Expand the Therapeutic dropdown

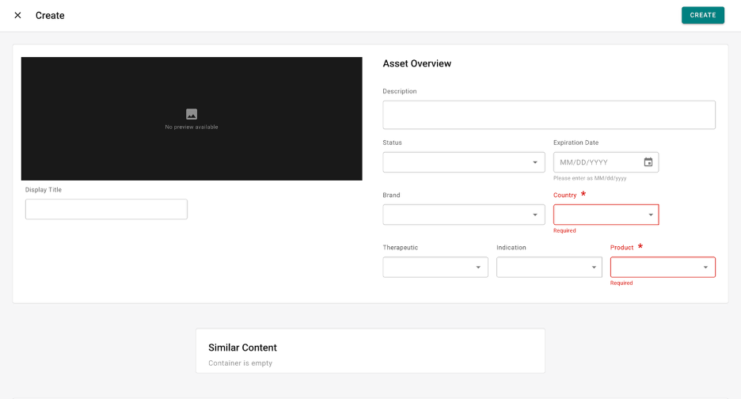click(x=435, y=267)
